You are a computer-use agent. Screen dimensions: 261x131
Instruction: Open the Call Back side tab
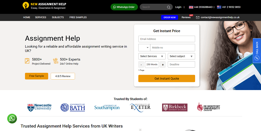click(x=257, y=50)
